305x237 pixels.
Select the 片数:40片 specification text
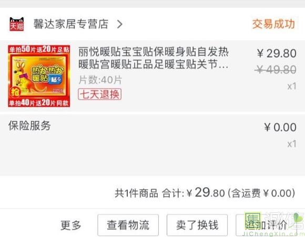(100, 80)
